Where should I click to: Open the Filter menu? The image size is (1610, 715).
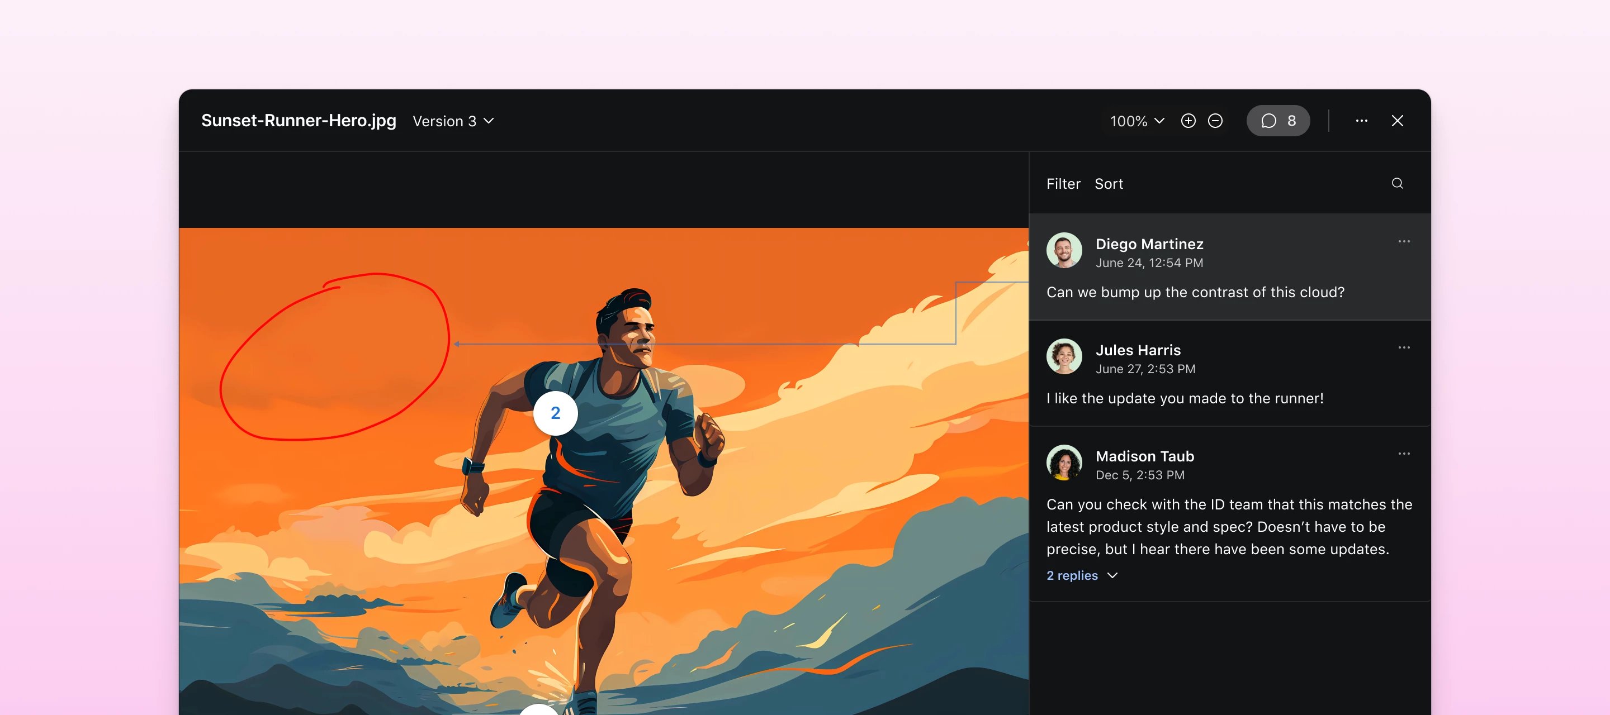point(1063,183)
